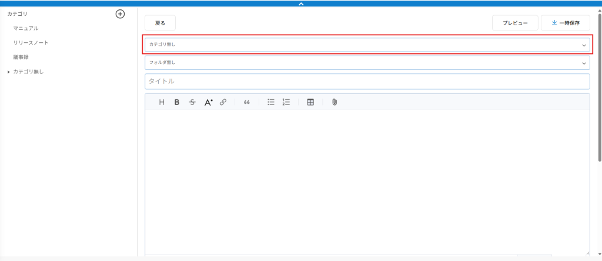Screen dimensions: 602x261
Task: Insert a blockquote
Action: tap(247, 102)
